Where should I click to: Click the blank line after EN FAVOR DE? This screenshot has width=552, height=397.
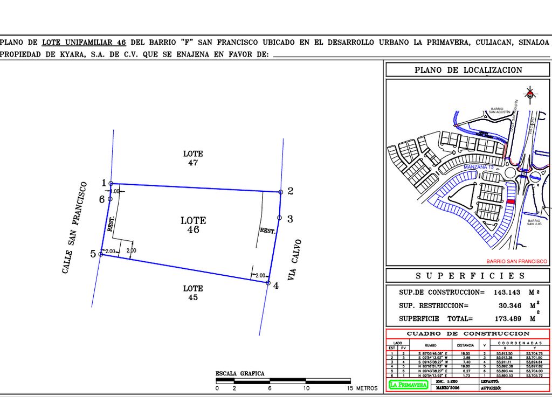(410, 55)
